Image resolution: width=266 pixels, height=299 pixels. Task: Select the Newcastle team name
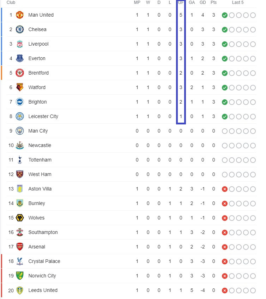[40, 145]
